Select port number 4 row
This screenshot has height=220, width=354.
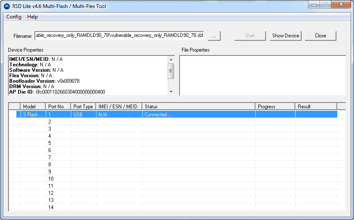click(x=177, y=136)
